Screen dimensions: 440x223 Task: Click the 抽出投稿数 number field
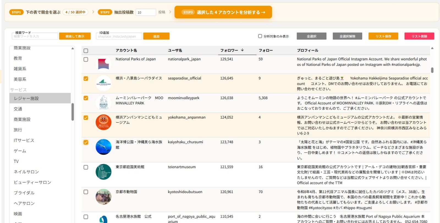pos(146,12)
